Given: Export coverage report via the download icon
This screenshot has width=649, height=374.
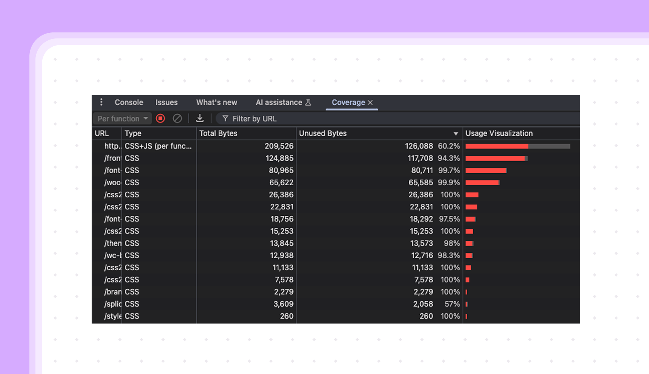Looking at the screenshot, I should [x=200, y=119].
